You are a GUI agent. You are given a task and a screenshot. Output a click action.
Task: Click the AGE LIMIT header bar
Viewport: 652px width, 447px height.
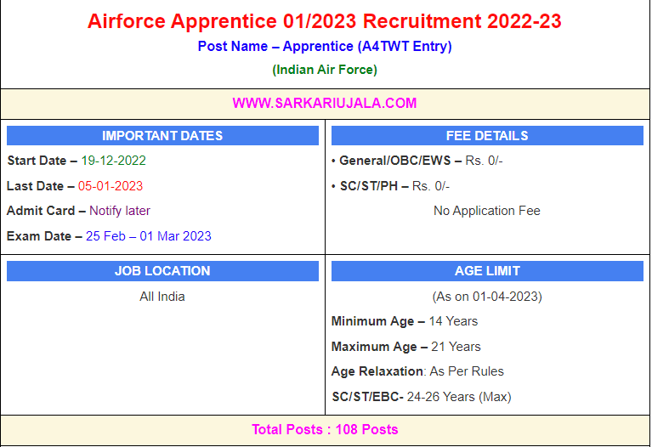coord(487,271)
